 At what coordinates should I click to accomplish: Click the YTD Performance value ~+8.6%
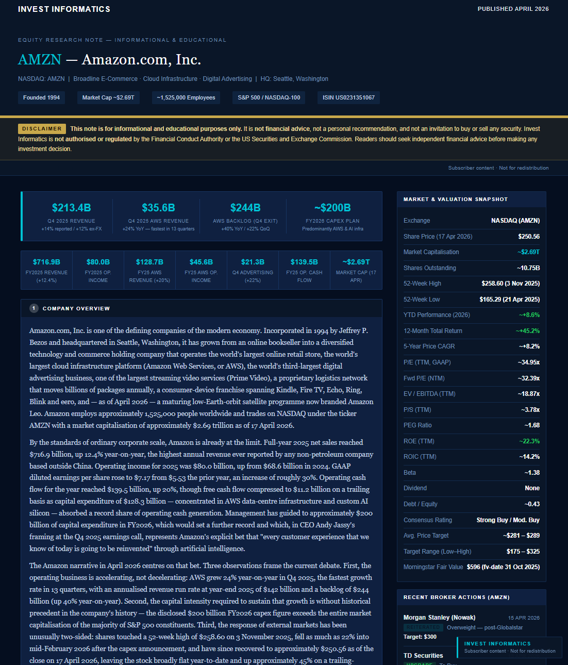[x=529, y=315]
